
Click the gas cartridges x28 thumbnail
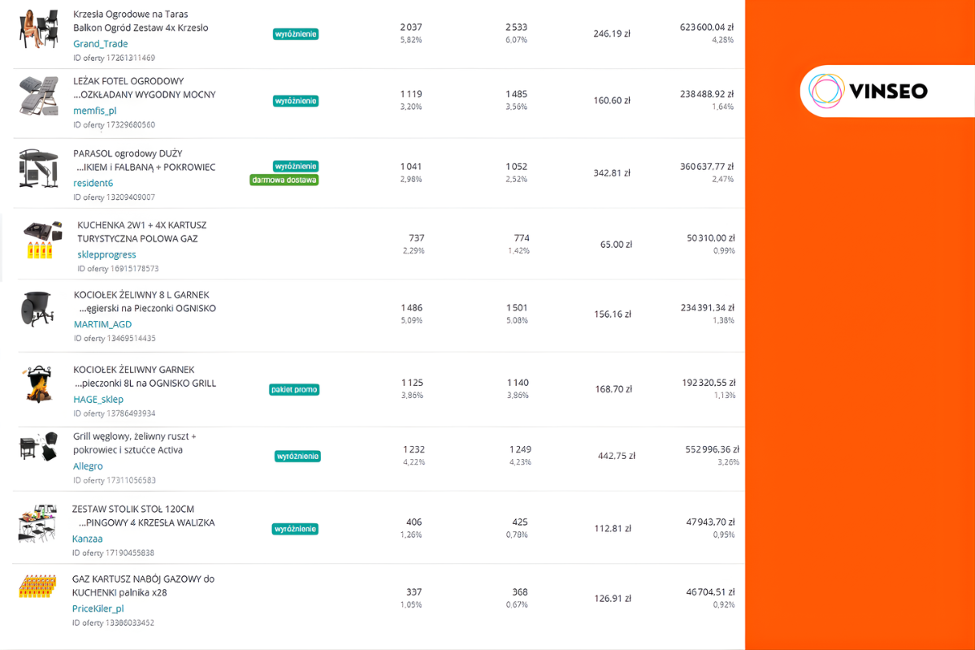click(37, 587)
